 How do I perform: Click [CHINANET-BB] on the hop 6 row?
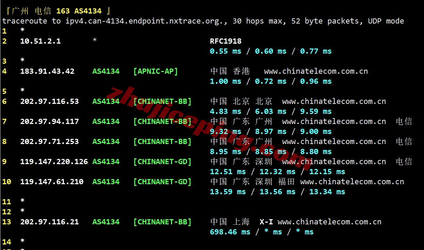pos(162,101)
